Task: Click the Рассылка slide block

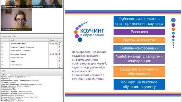Action: point(139,32)
